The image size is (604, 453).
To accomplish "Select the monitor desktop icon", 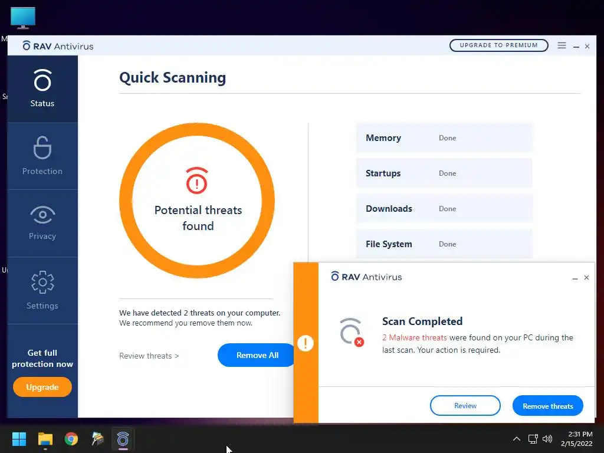I will point(23,18).
